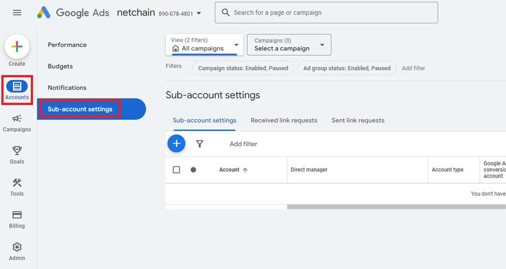Viewport: 506px width, 269px height.
Task: Click the search magnifier icon
Action: tap(226, 13)
